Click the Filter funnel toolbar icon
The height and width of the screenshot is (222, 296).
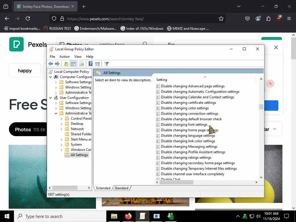(x=106, y=64)
